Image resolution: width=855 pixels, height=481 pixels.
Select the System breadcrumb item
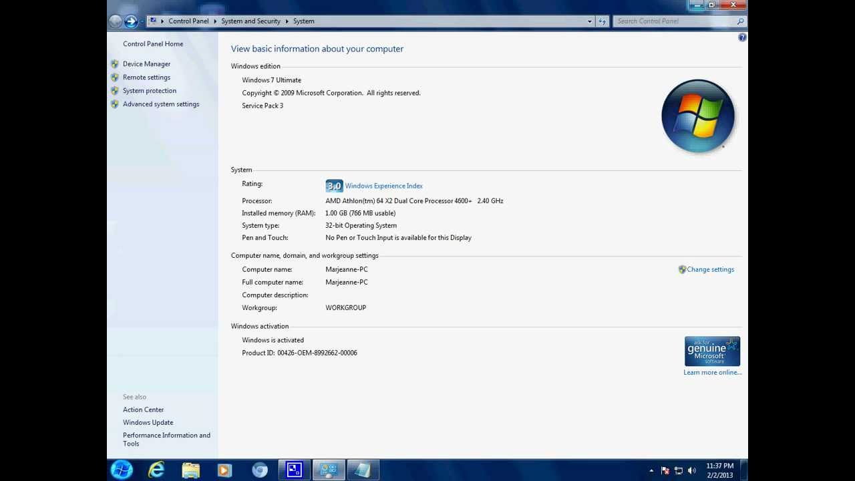(x=303, y=21)
